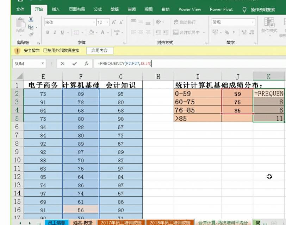Confirm formula with checkmark button
Viewport: 286px width, 225px height.
[x=74, y=64]
